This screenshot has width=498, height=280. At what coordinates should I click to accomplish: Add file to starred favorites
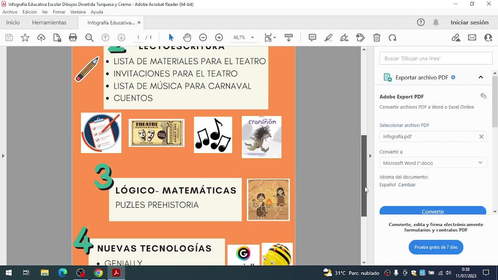point(25,38)
